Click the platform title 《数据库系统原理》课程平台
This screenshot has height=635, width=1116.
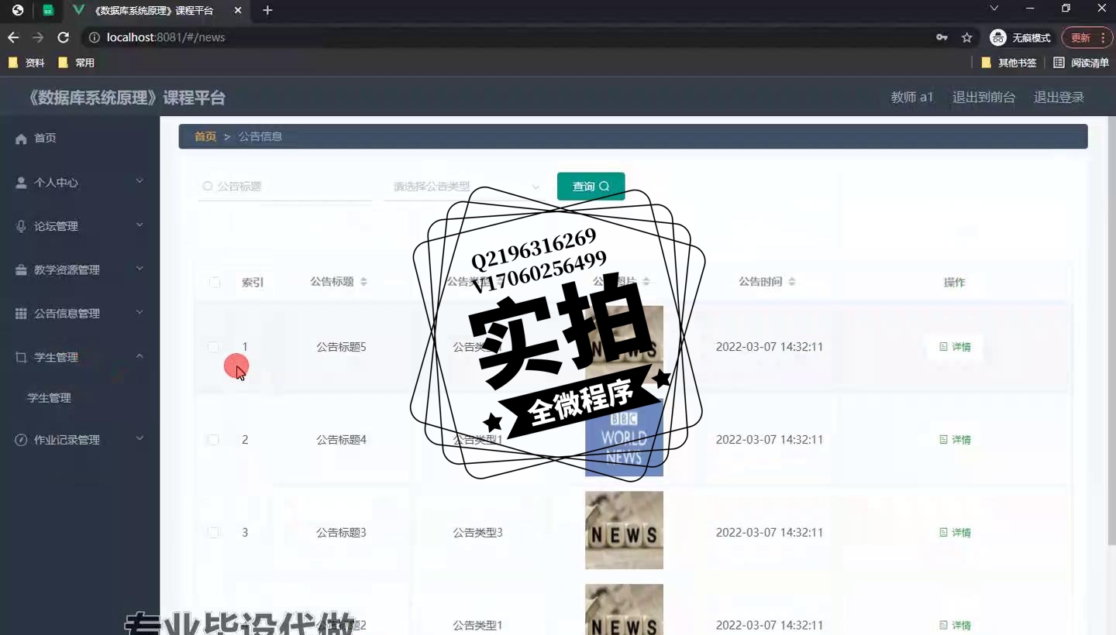click(125, 98)
